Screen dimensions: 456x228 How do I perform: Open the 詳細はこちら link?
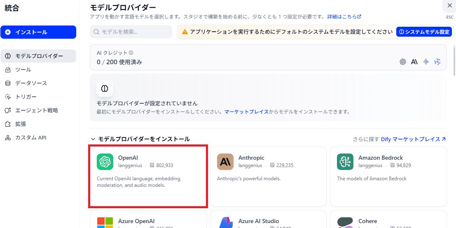point(344,16)
